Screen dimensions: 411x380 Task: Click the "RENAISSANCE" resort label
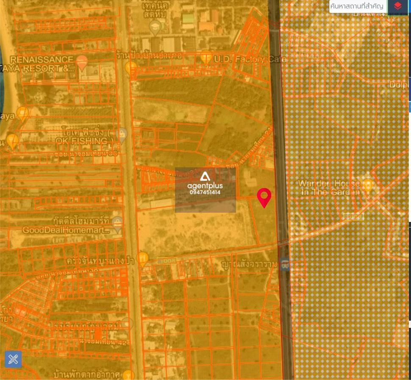tap(42, 59)
